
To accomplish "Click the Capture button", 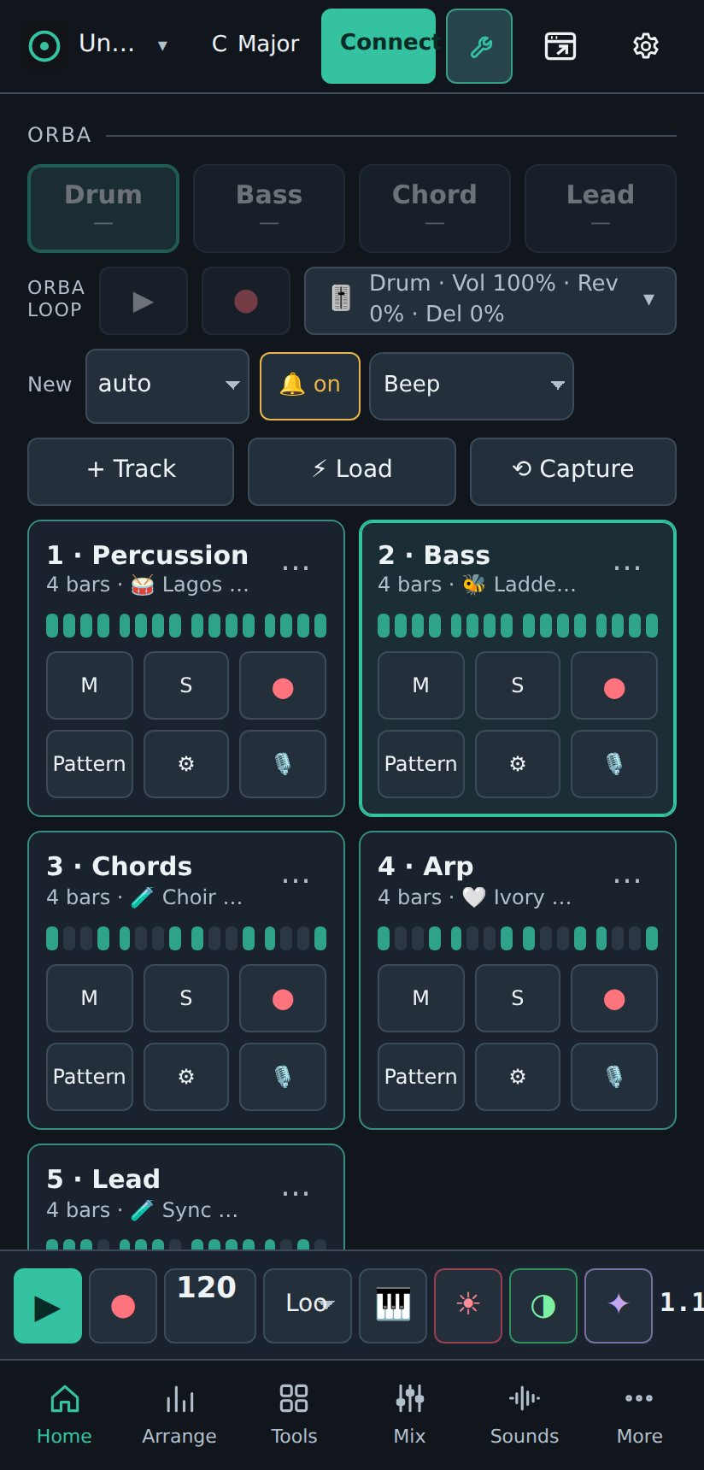I will 573,472.
